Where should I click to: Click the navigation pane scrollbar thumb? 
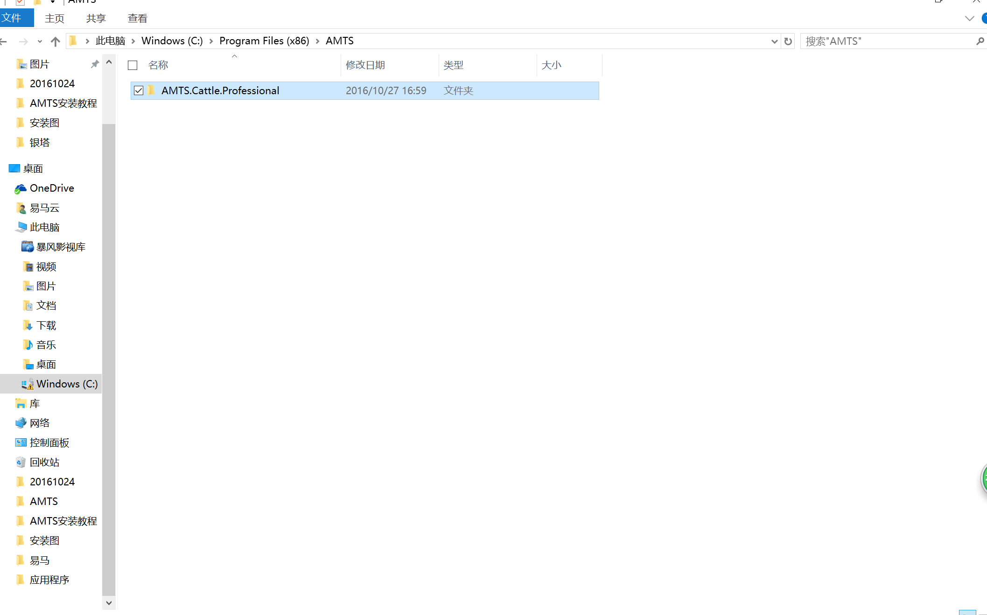pos(109,359)
